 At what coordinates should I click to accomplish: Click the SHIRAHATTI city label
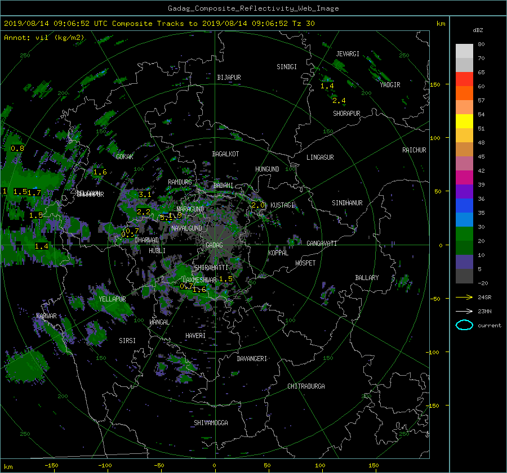pyautogui.click(x=211, y=268)
